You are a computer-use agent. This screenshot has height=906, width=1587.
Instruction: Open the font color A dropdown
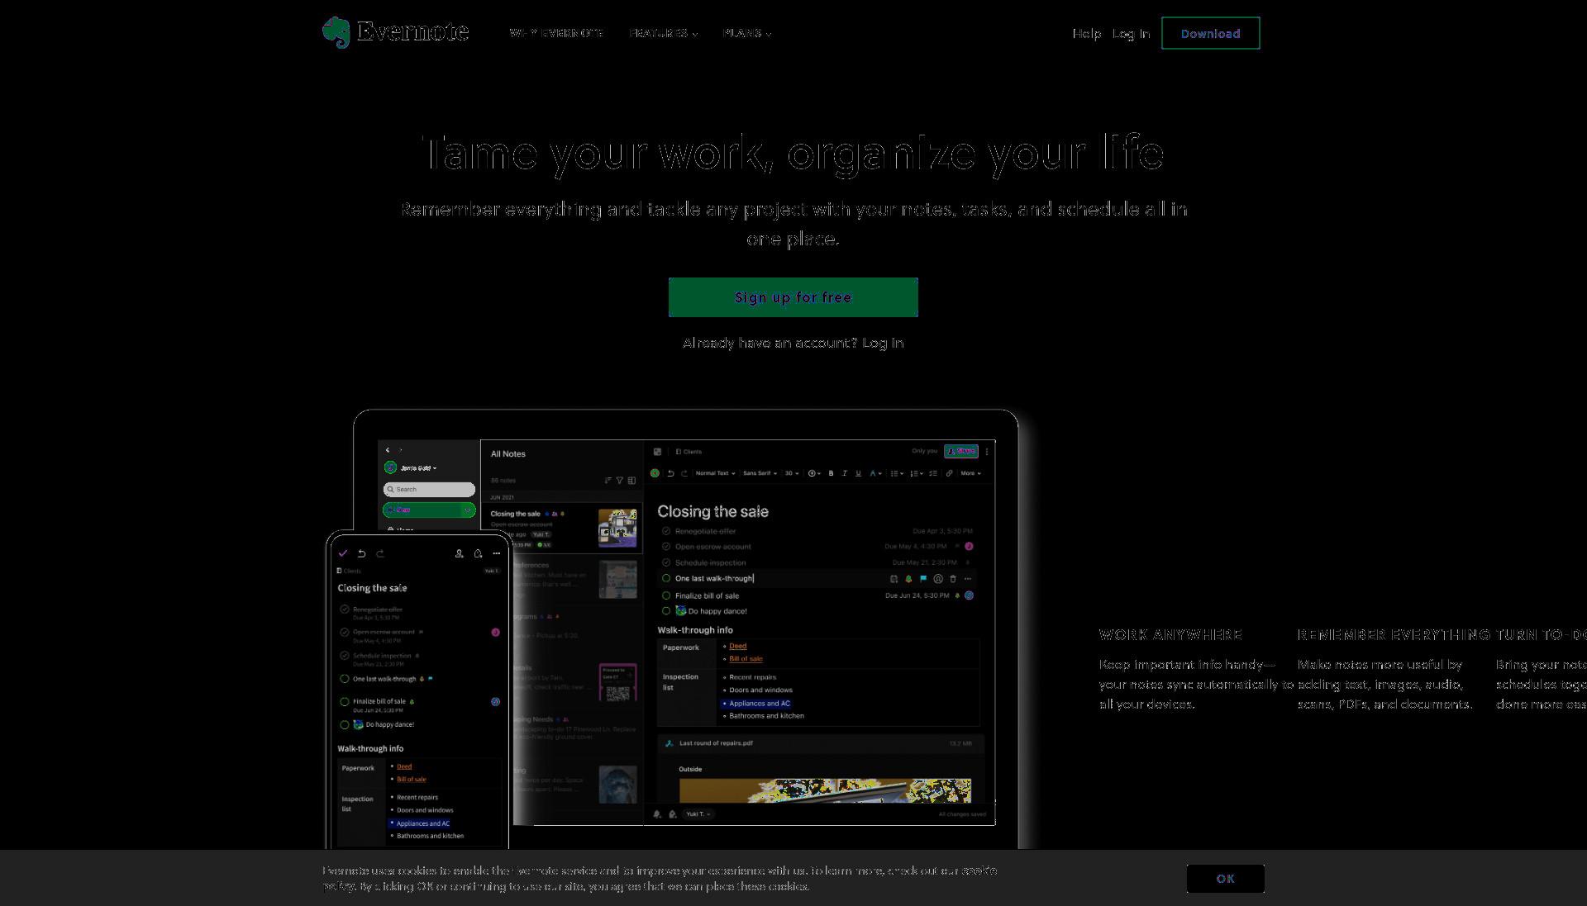coord(875,473)
